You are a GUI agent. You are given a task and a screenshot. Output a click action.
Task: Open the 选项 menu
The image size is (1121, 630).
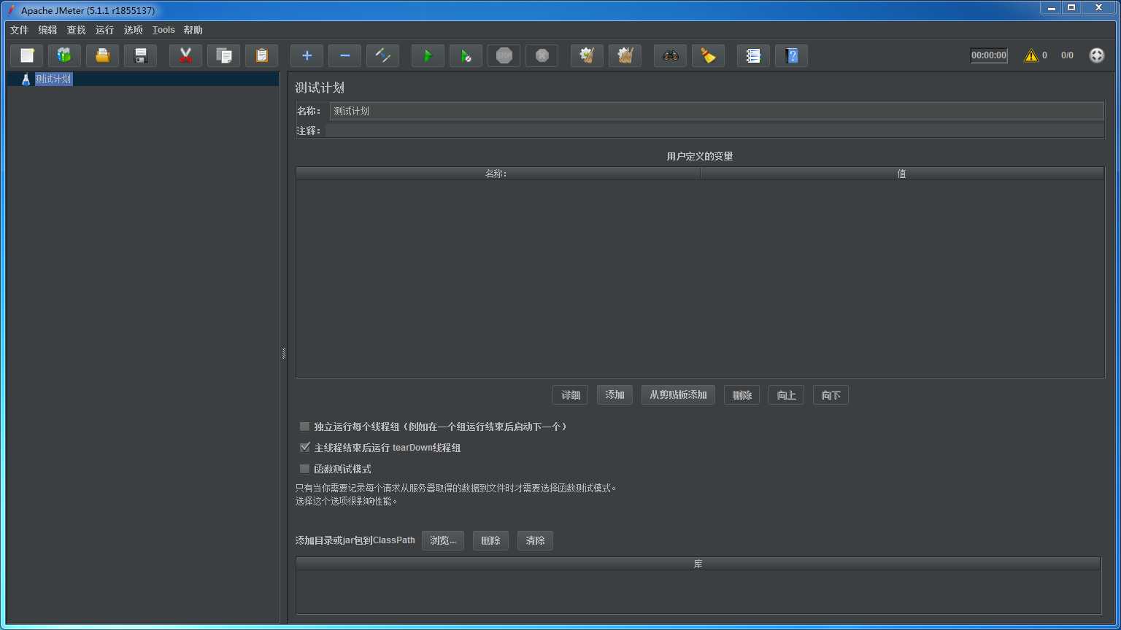coord(134,30)
